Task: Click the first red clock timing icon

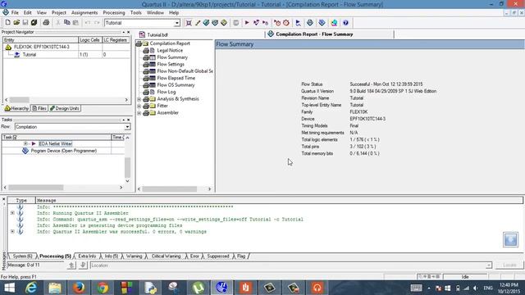Action: (277, 23)
